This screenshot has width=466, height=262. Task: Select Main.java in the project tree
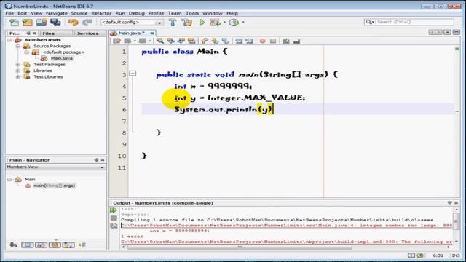pyautogui.click(x=61, y=58)
